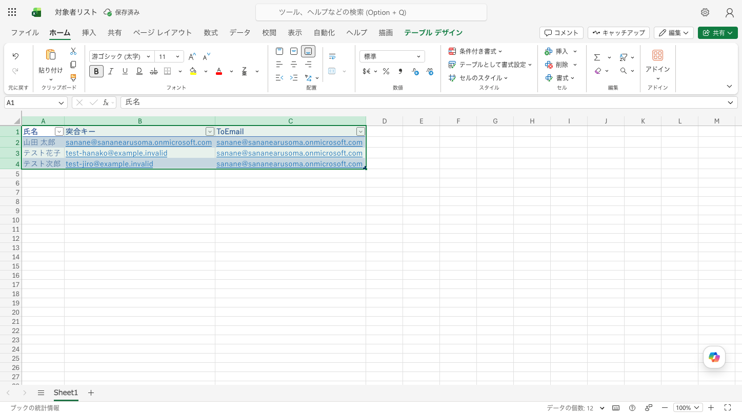Select the Sheet1 sheet tab
Screen dimensions: 742x413
(66, 393)
